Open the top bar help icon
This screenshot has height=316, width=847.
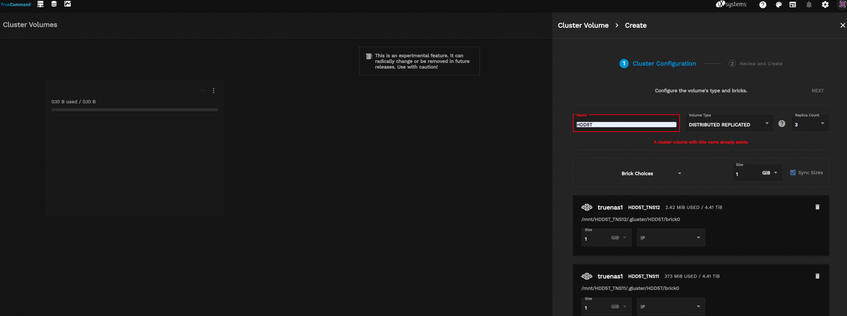[x=763, y=5]
